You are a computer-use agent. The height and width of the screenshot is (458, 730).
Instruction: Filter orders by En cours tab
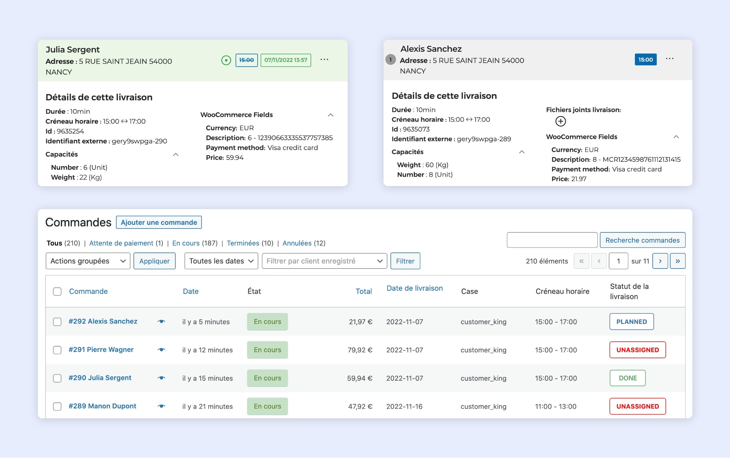(186, 243)
